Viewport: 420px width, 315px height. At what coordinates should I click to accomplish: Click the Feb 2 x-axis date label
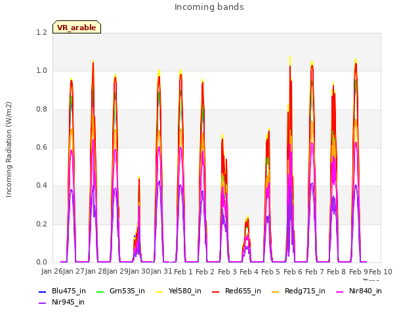coord(205,272)
